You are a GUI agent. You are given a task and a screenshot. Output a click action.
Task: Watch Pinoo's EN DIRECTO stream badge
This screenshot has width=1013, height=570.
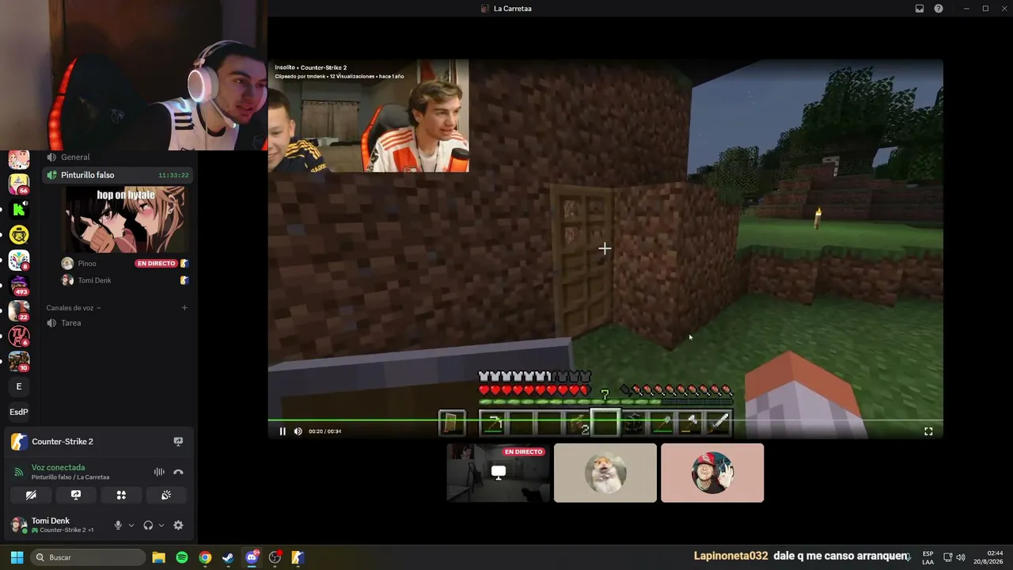pos(156,264)
